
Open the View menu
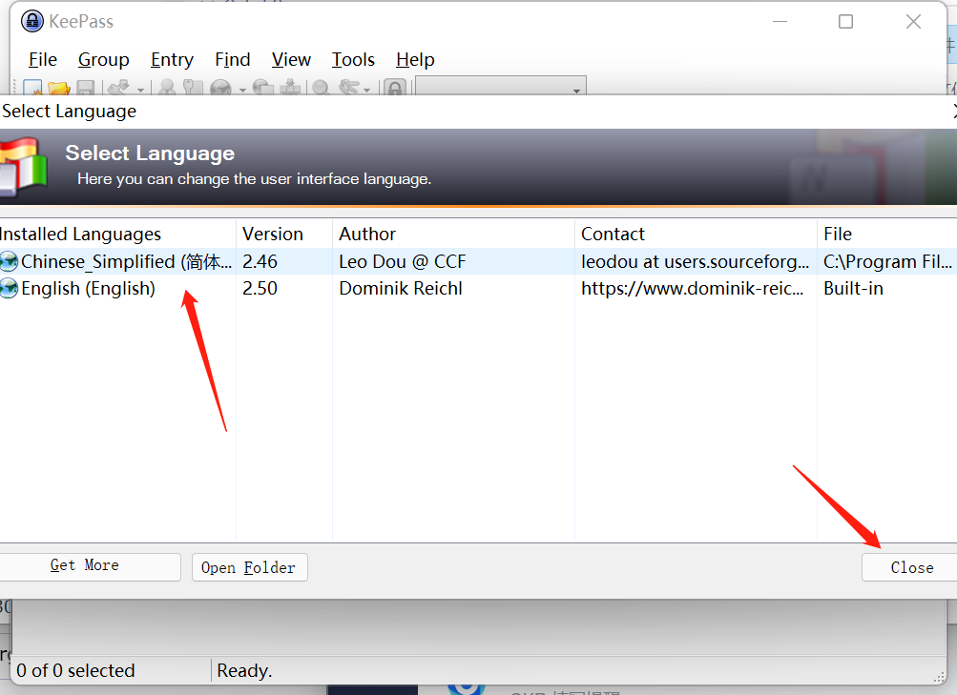click(x=291, y=60)
